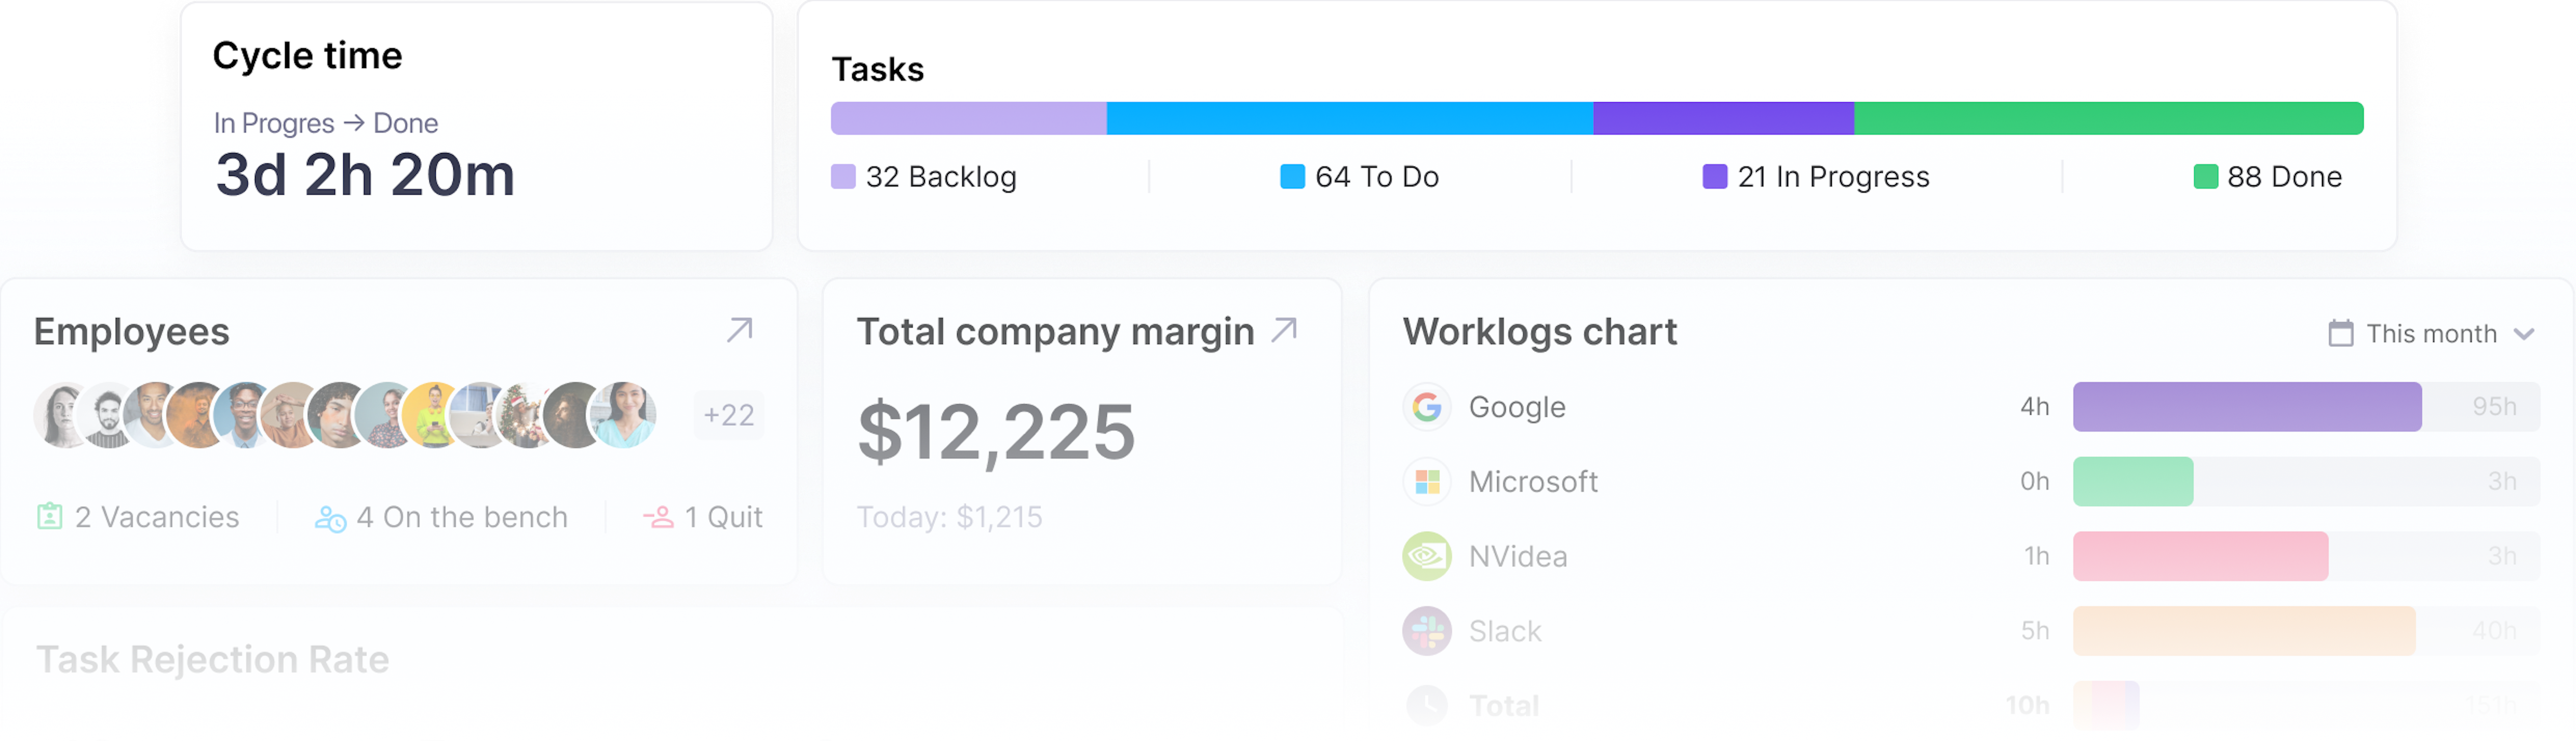Click the Microsoft logo icon
Screen dimensions: 2576x741
click(1427, 483)
